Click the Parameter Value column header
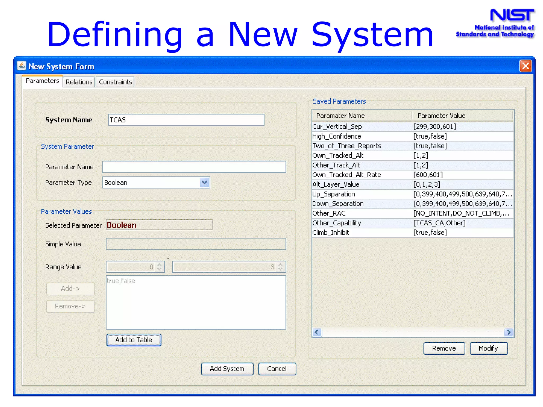Screen dimensions: 543x407 pos(463,116)
